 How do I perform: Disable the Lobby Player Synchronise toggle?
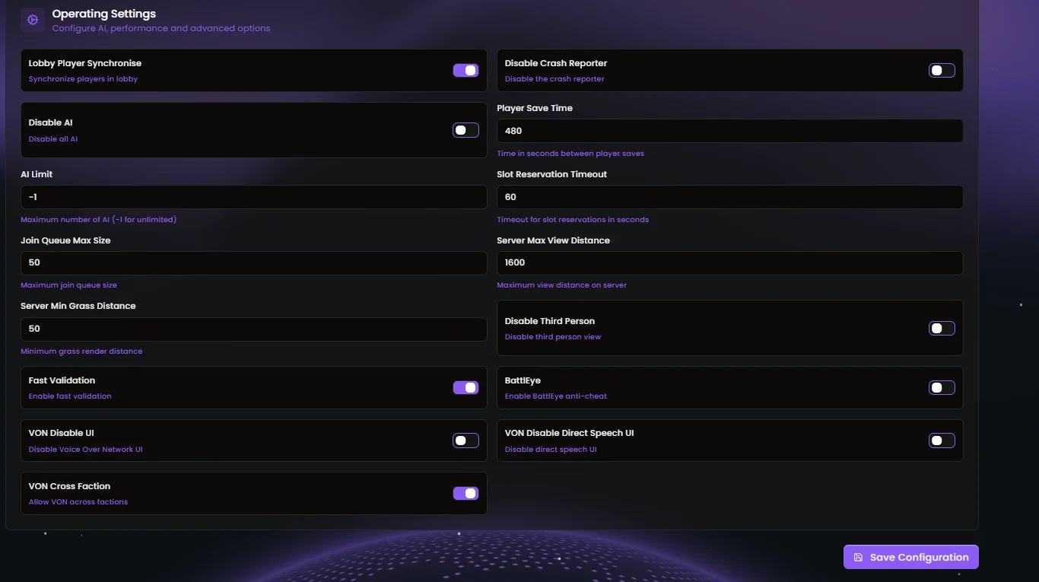click(x=465, y=70)
